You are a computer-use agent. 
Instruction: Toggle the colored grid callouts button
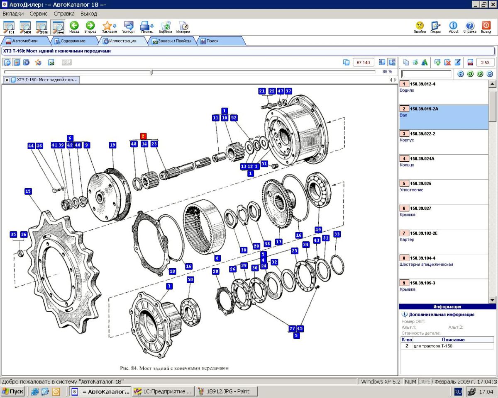(x=17, y=62)
